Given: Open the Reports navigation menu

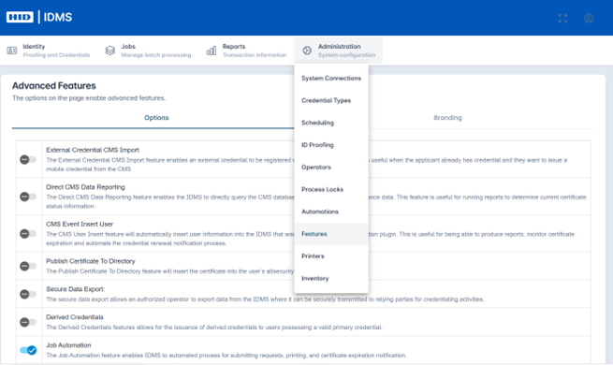Looking at the screenshot, I should click(x=246, y=51).
